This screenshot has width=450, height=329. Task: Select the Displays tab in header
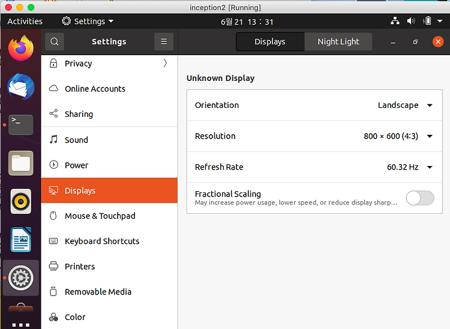(270, 41)
